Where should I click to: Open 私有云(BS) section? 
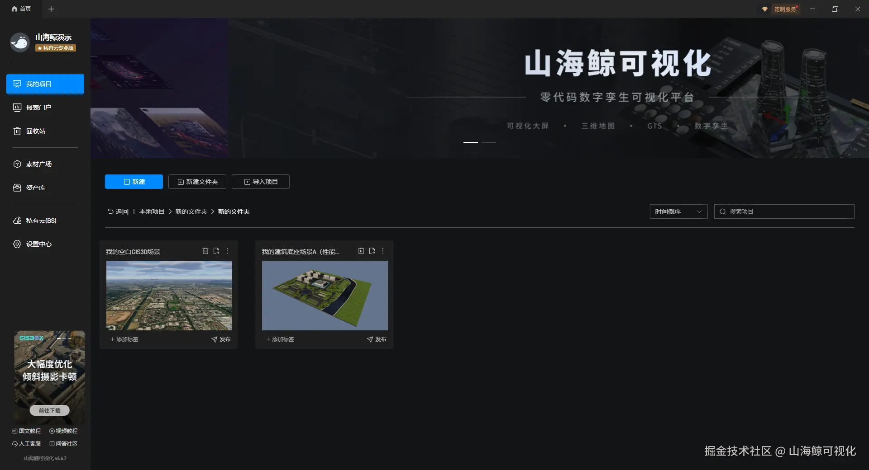click(45, 221)
